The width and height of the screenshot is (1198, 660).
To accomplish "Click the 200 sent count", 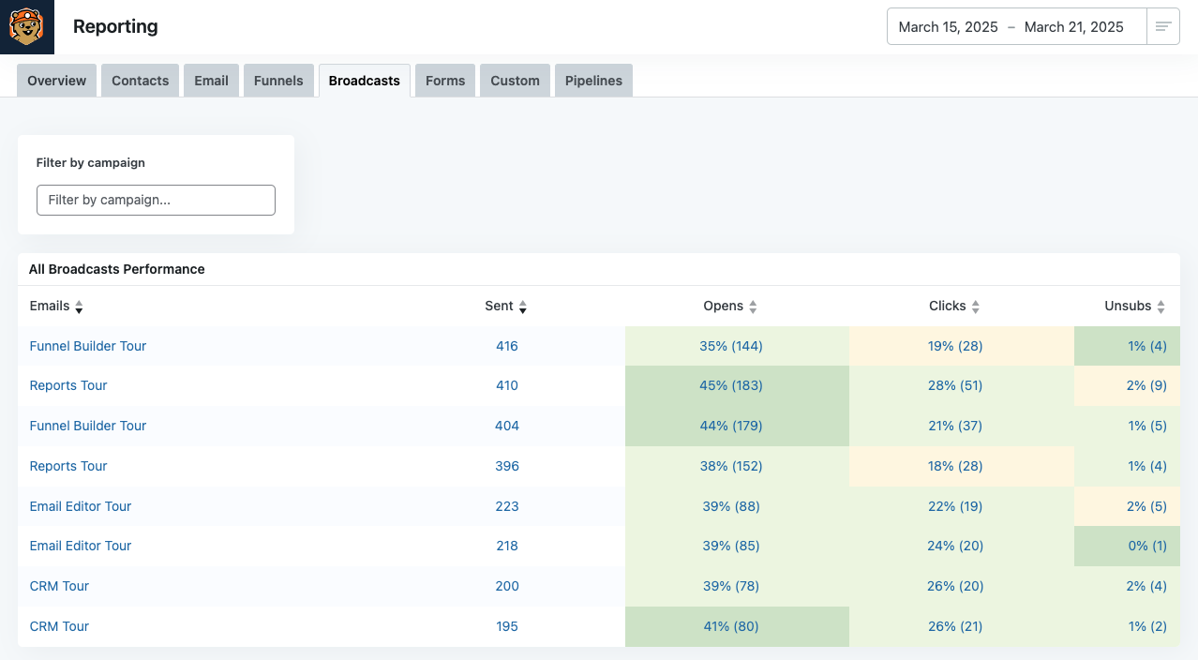I will coord(507,586).
